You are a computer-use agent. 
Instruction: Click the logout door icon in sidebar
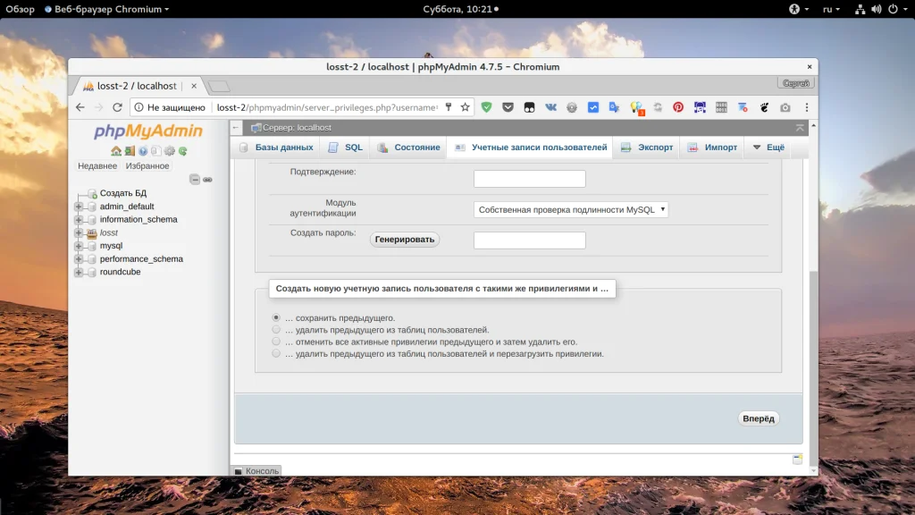(130, 151)
